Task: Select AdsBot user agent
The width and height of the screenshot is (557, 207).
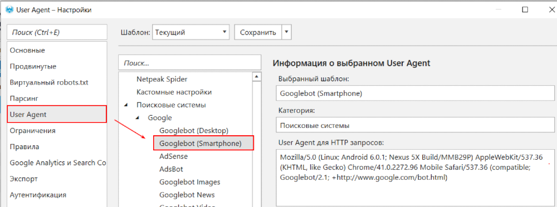Action: pyautogui.click(x=171, y=169)
